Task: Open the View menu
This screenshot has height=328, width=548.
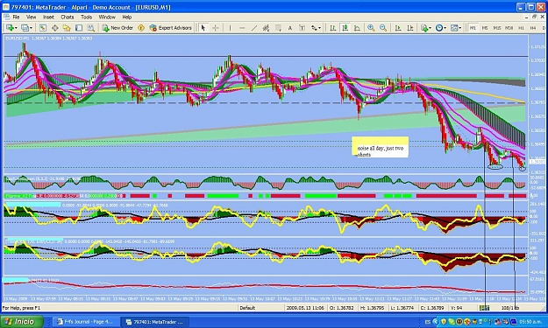Action: point(31,17)
